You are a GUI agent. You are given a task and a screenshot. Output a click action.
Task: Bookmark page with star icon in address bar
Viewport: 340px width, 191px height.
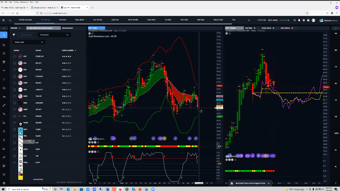(x=307, y=13)
